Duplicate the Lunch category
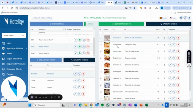This screenshot has height=108, width=193. (79, 80)
